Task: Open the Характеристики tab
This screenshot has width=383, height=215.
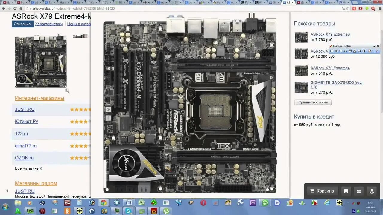Action: pos(49,24)
